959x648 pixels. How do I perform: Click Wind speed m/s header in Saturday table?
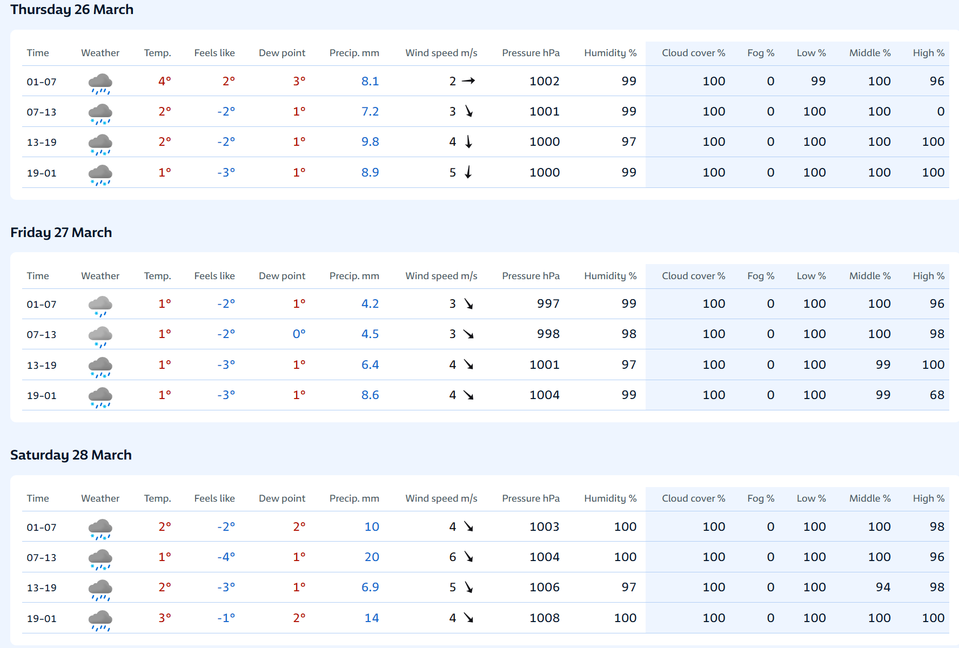pyautogui.click(x=441, y=498)
